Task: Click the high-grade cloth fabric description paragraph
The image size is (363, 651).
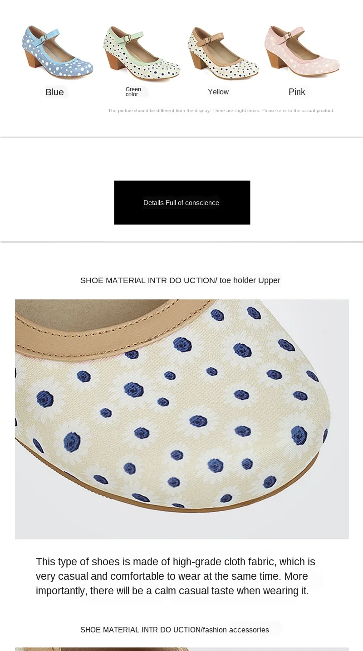Action: [176, 576]
